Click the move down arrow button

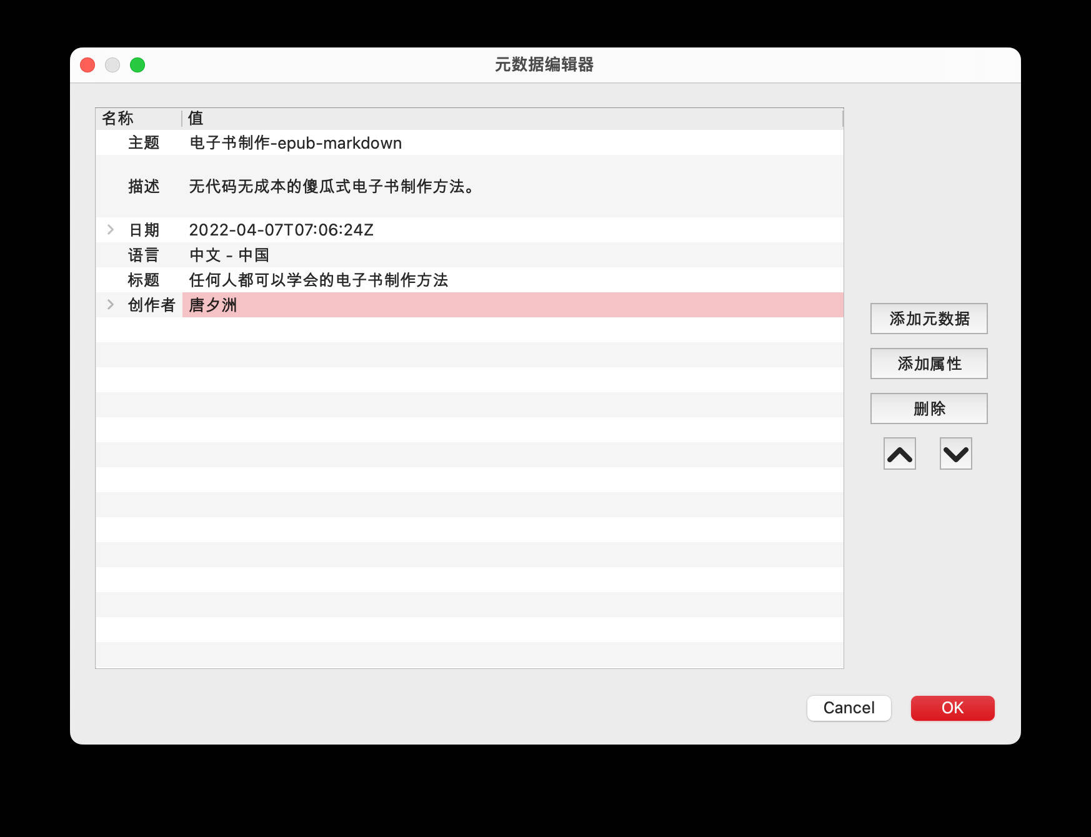[x=955, y=453]
